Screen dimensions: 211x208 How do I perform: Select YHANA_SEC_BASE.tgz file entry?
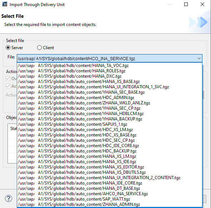(110, 92)
